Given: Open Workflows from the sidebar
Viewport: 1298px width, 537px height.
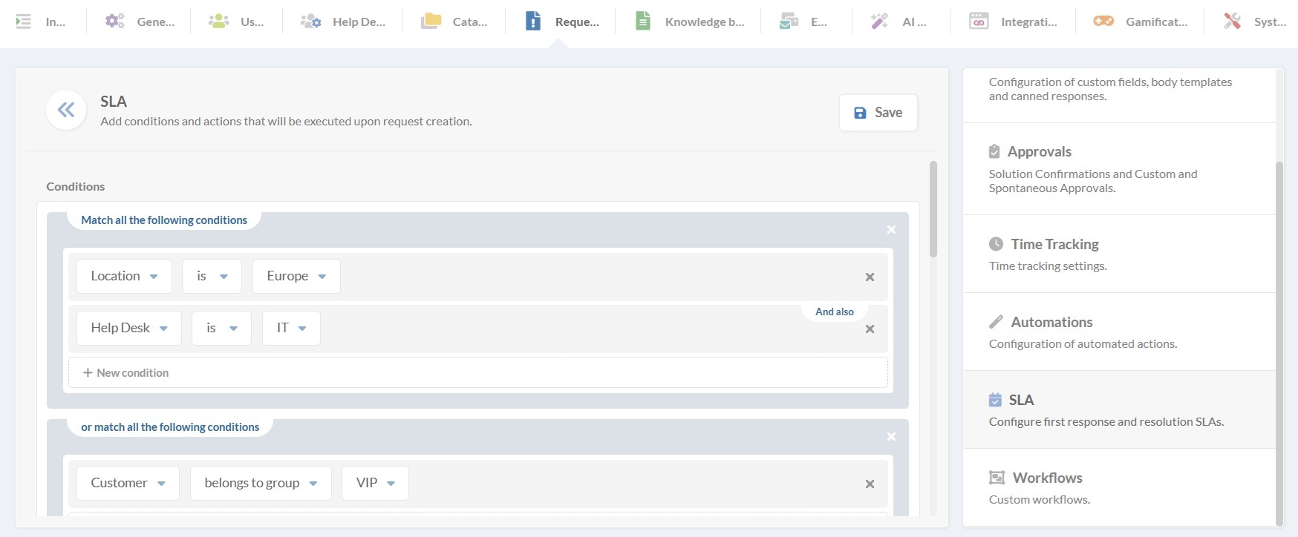Looking at the screenshot, I should [x=1047, y=478].
